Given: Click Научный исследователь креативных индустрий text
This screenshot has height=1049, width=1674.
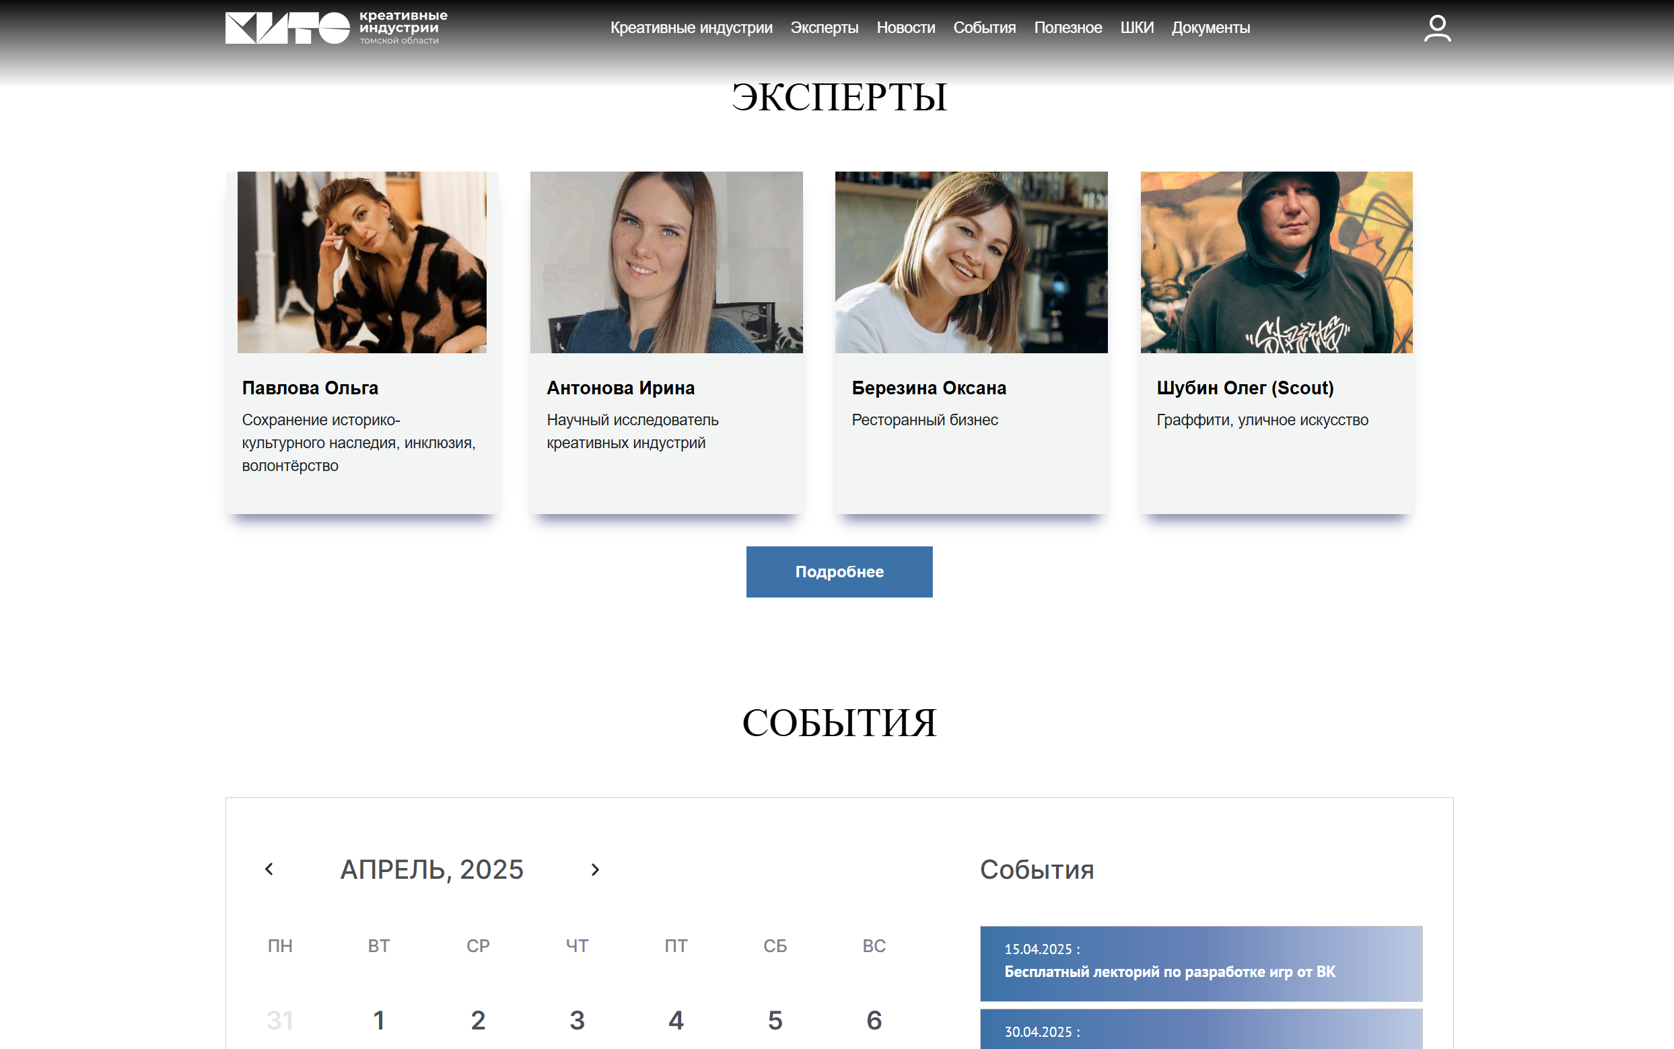Looking at the screenshot, I should (632, 431).
